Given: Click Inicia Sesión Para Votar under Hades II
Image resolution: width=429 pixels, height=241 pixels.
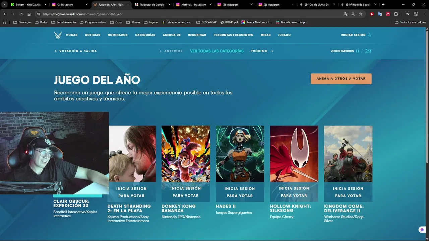Looking at the screenshot, I should pos(240,192).
